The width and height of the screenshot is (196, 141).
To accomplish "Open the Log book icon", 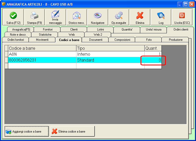I will pos(161,15).
